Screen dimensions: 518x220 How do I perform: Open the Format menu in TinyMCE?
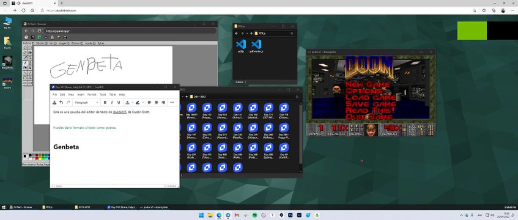pos(92,95)
